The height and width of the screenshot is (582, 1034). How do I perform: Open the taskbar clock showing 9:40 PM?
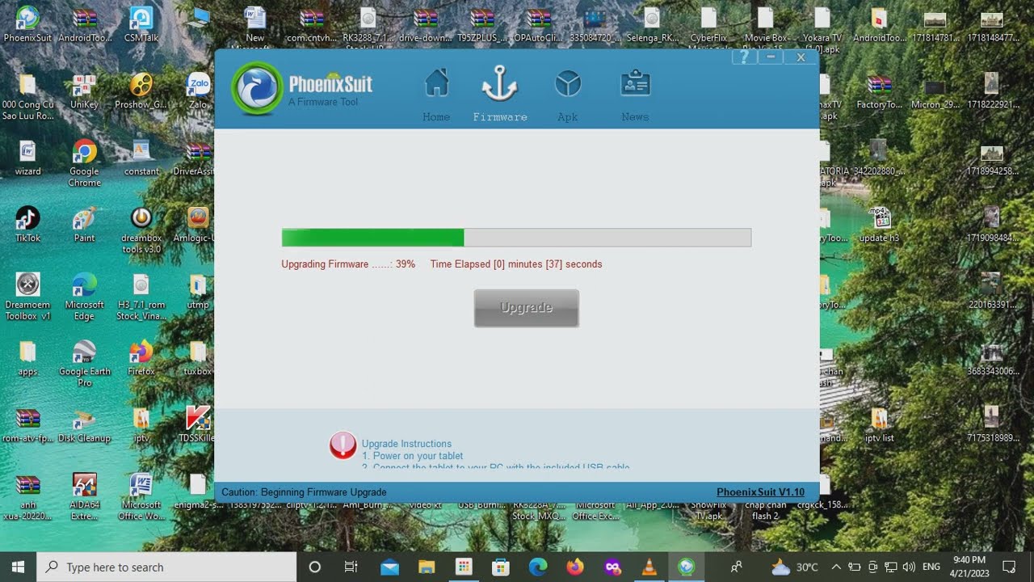pyautogui.click(x=969, y=567)
